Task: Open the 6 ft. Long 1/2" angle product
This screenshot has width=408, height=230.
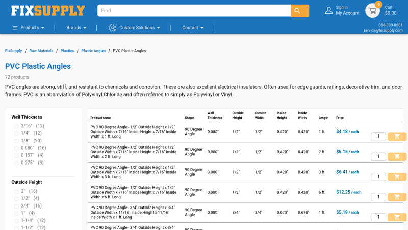Action: tap(133, 192)
